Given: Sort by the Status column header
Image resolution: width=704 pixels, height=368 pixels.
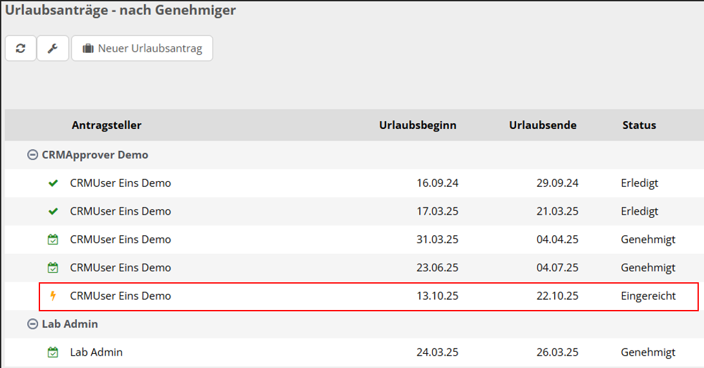Looking at the screenshot, I should (639, 125).
